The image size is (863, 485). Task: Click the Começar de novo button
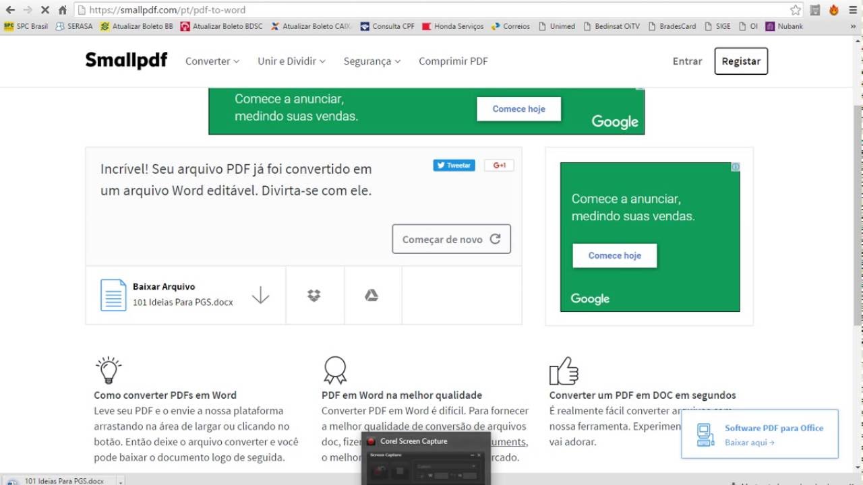click(451, 239)
